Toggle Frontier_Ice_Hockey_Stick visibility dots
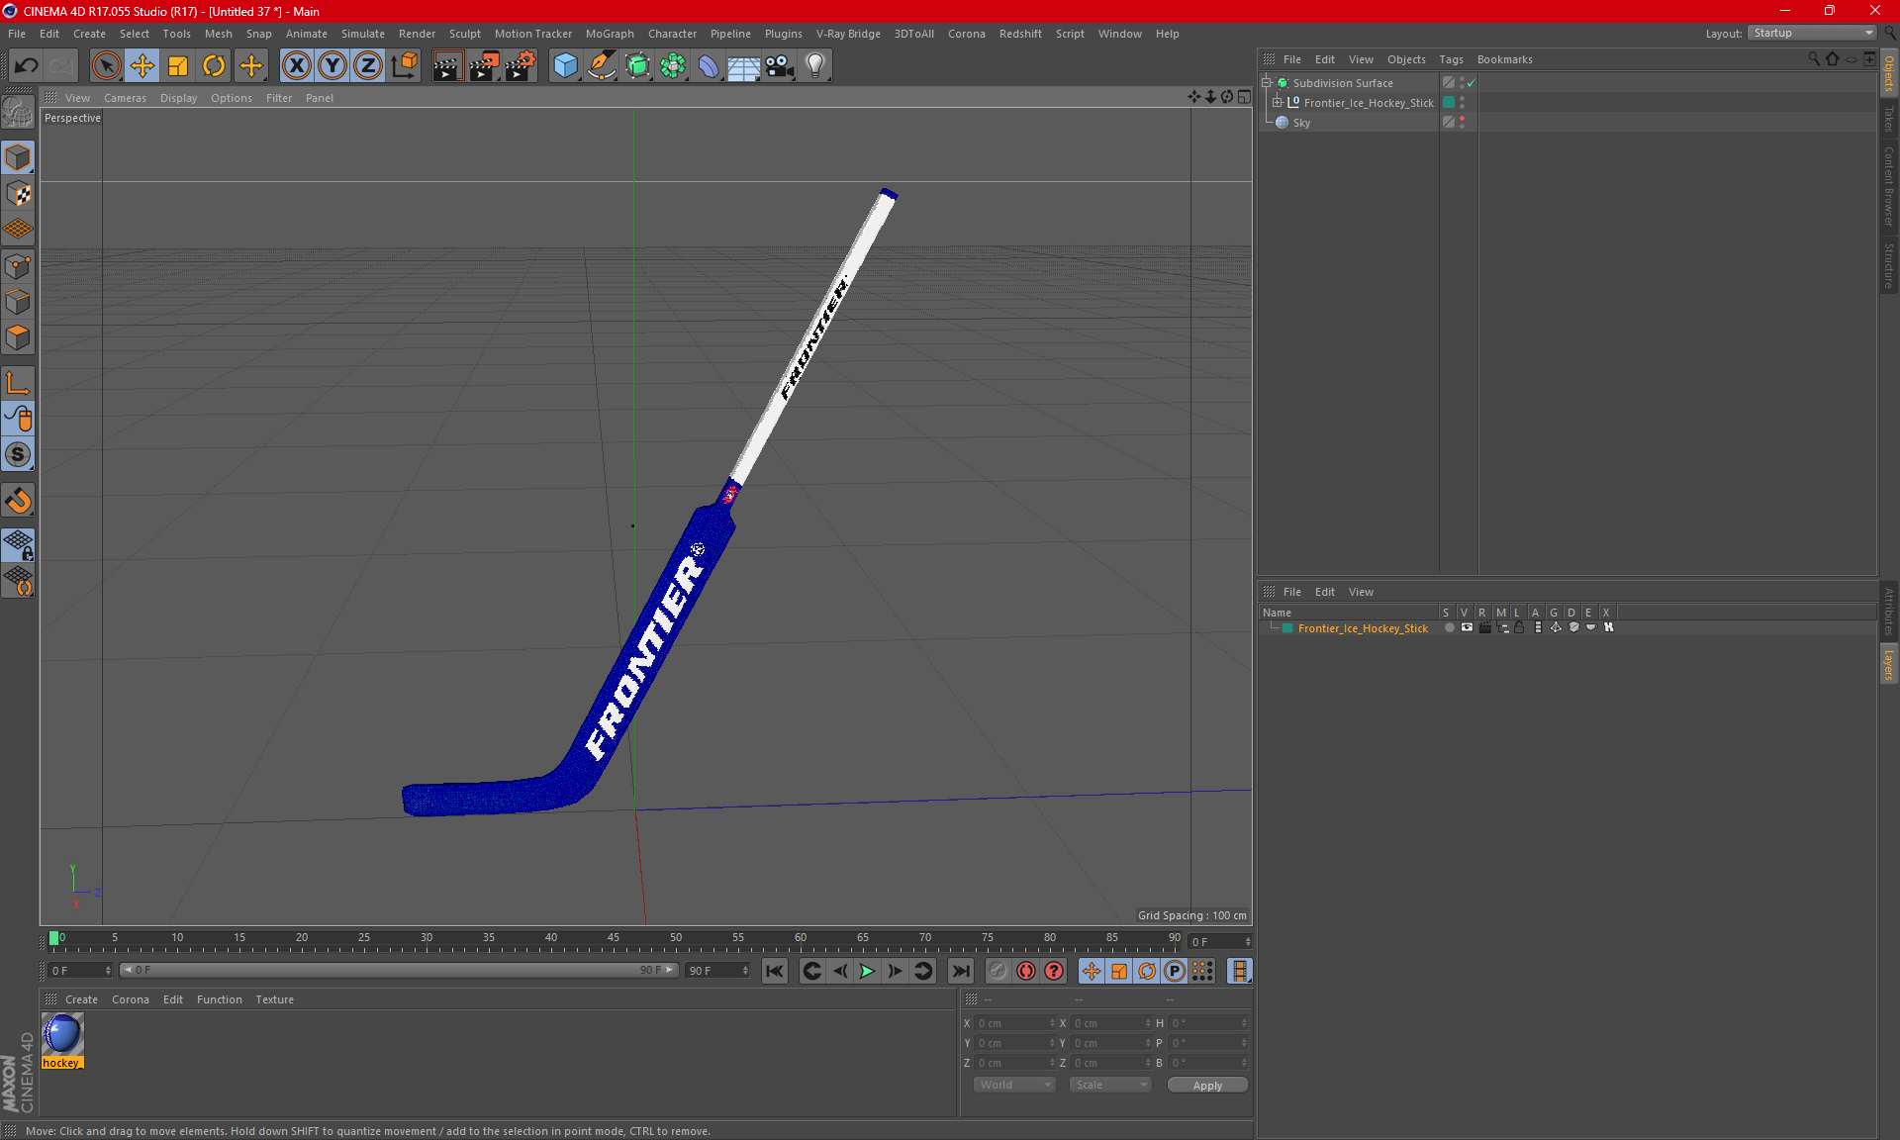The height and width of the screenshot is (1140, 1900). tap(1462, 103)
